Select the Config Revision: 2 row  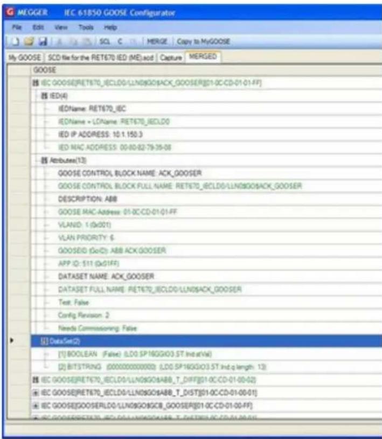(x=206, y=315)
